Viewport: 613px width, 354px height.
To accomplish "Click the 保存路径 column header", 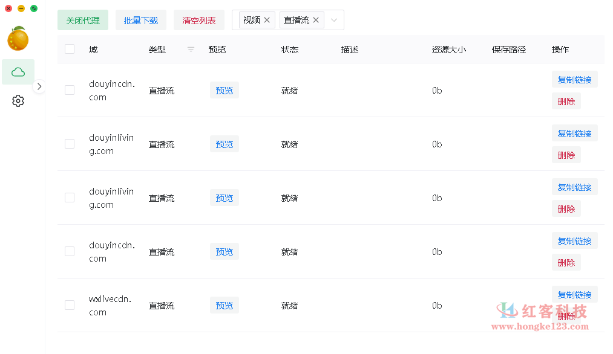I will [x=509, y=49].
